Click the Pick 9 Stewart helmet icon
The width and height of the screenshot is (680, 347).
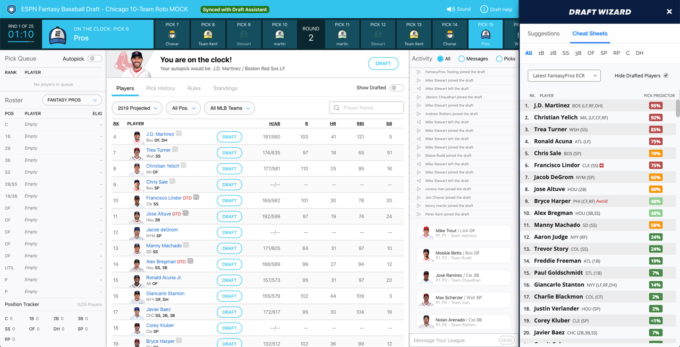244,34
